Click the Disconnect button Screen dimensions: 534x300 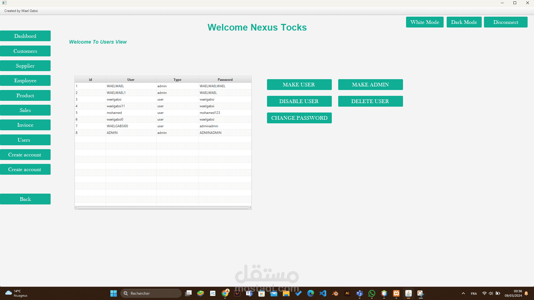pos(505,22)
